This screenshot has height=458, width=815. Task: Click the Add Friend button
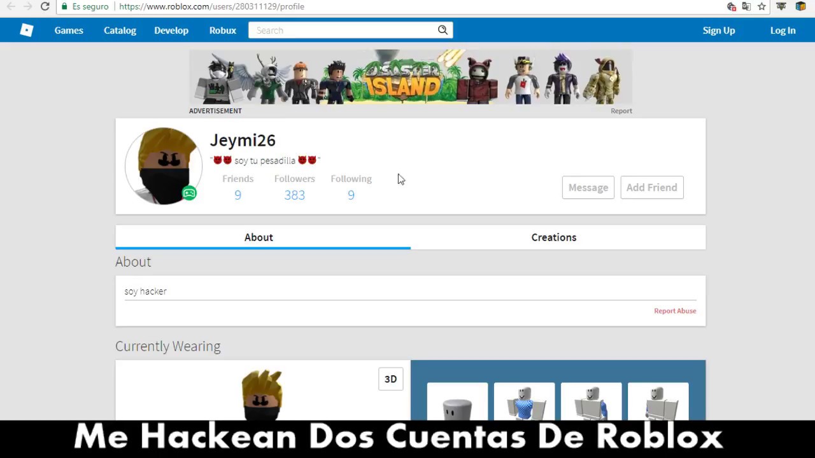point(652,188)
